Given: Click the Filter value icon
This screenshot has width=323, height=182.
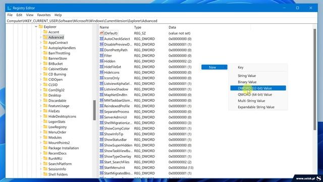Looking at the screenshot, I should pyautogui.click(x=101, y=56).
